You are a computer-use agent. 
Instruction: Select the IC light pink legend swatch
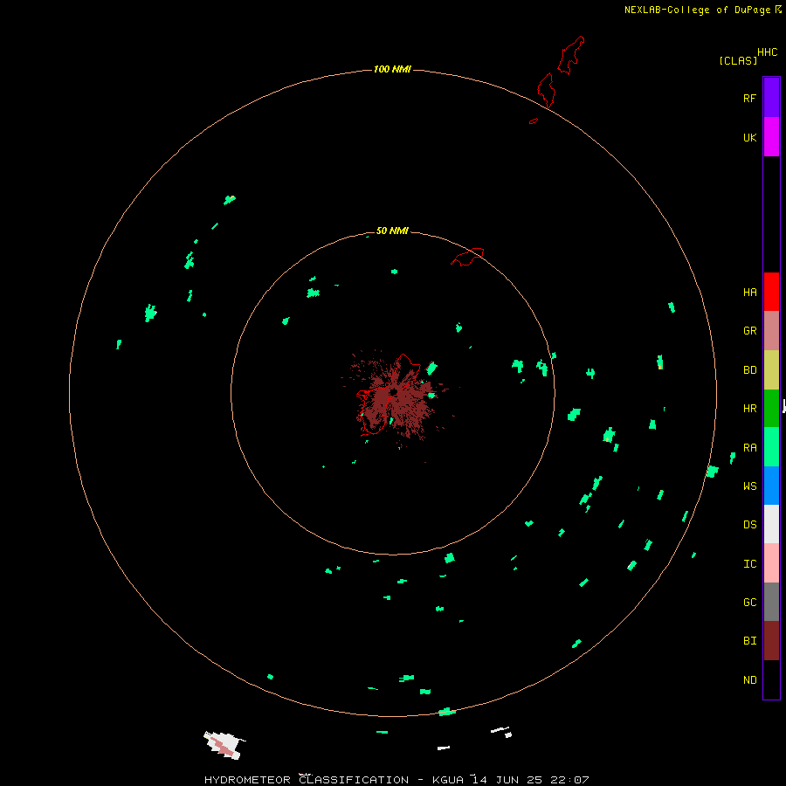(771, 563)
